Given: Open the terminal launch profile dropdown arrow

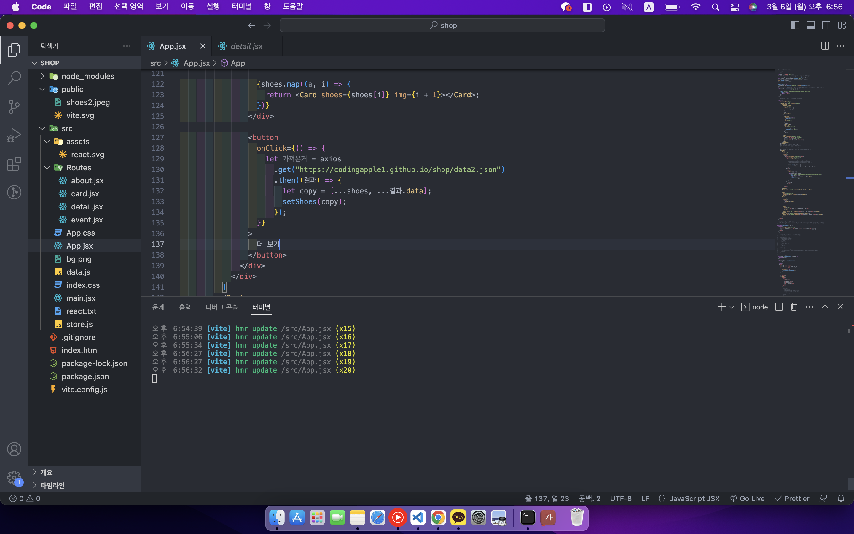Looking at the screenshot, I should click(732, 307).
